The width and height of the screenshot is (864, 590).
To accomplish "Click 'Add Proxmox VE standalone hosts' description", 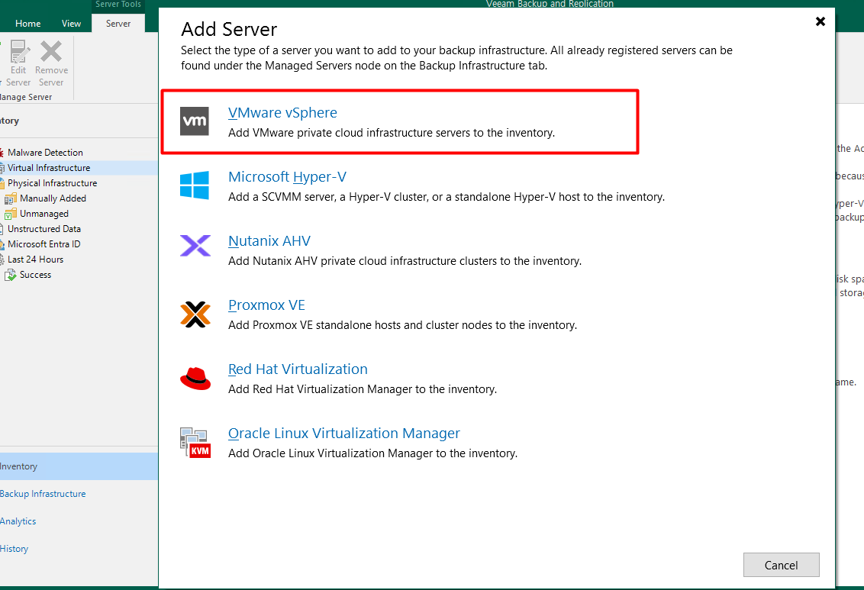I will [x=403, y=325].
